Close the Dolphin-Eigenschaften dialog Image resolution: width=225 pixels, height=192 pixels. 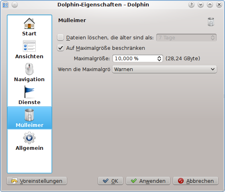[219, 5]
